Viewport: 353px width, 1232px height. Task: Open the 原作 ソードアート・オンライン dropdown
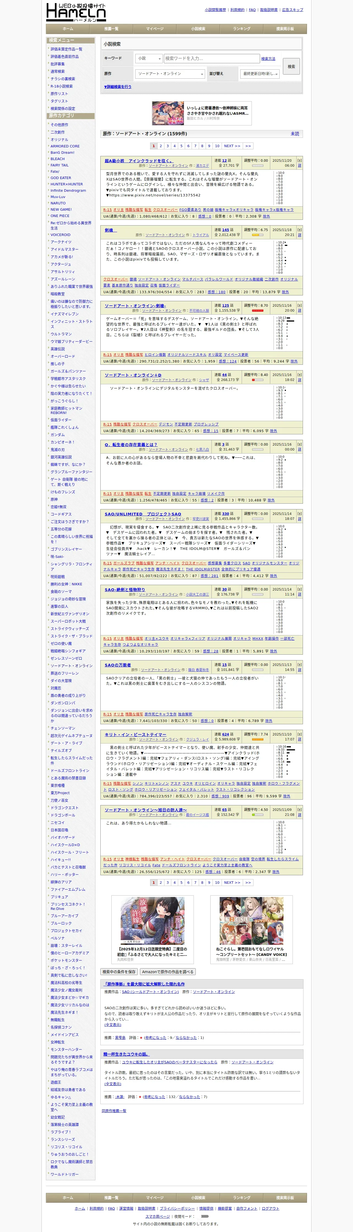click(x=170, y=74)
